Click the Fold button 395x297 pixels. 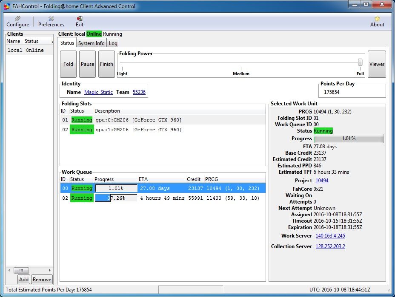coord(68,64)
